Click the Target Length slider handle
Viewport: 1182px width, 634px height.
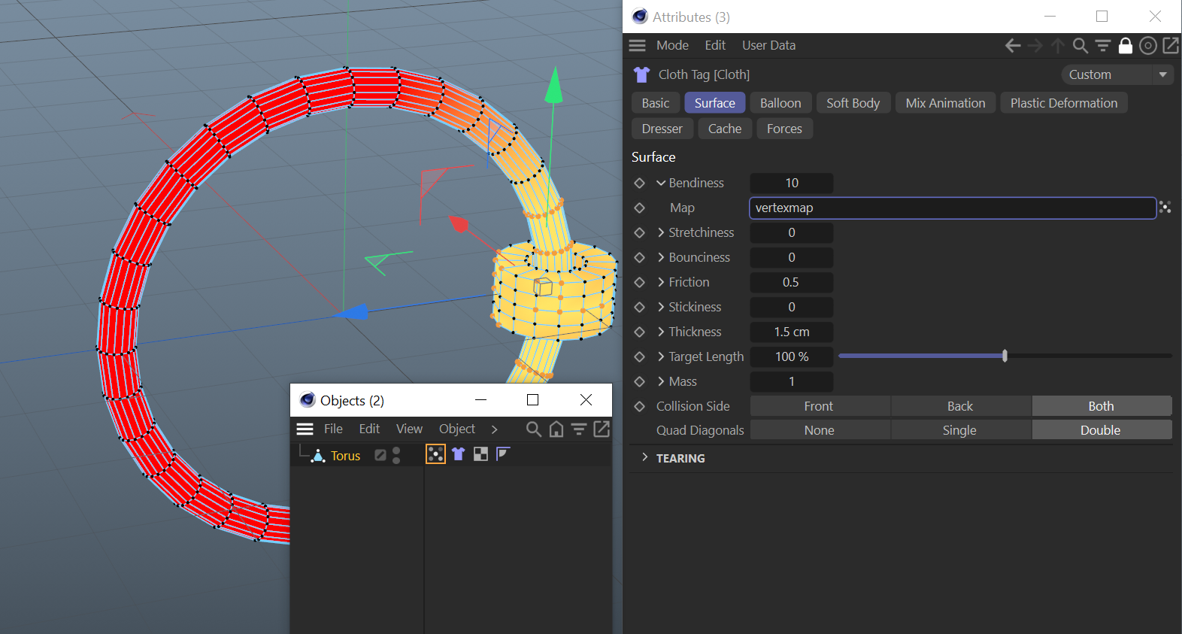tap(1005, 356)
